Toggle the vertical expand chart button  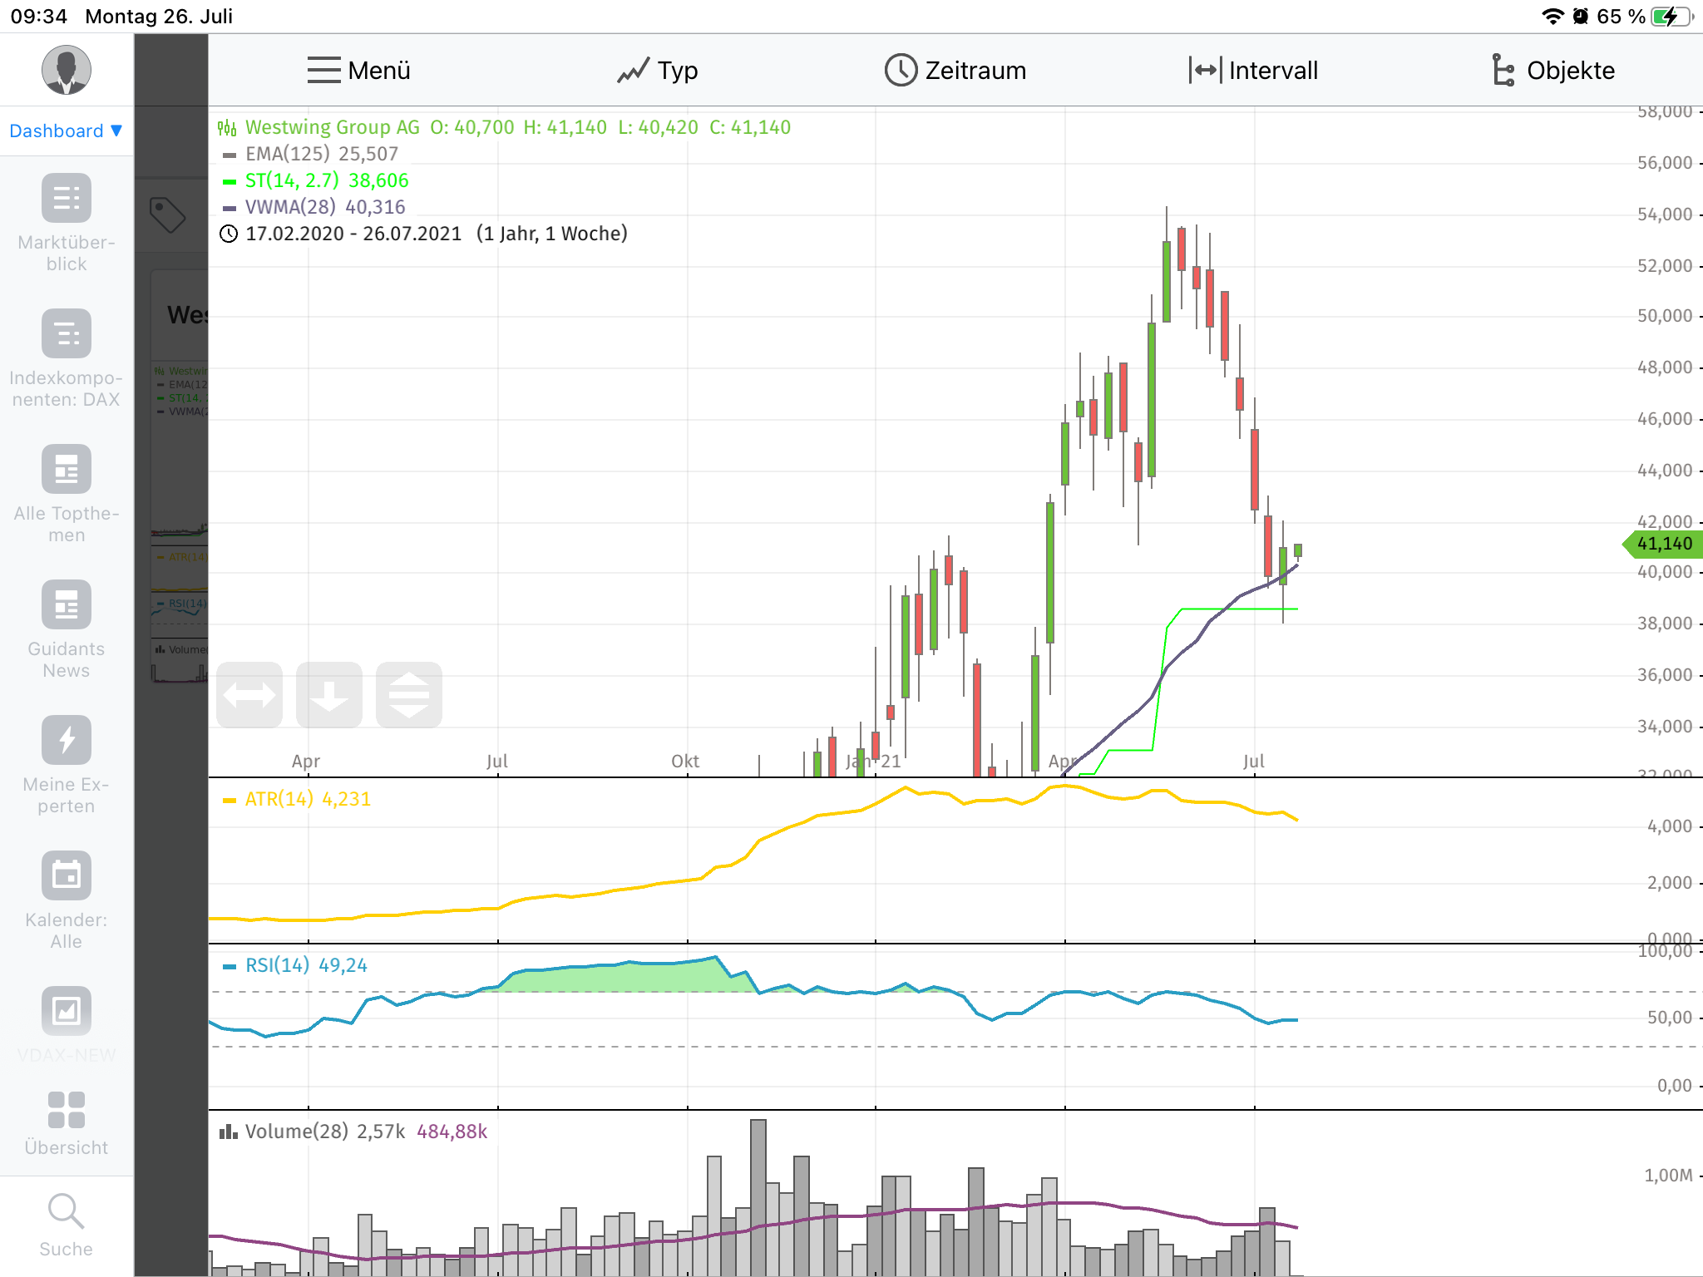[409, 695]
